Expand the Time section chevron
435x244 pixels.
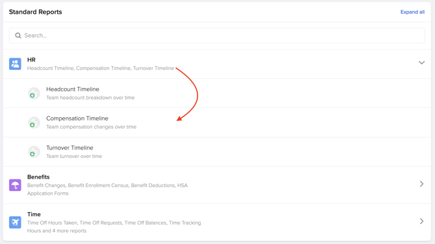(421, 221)
